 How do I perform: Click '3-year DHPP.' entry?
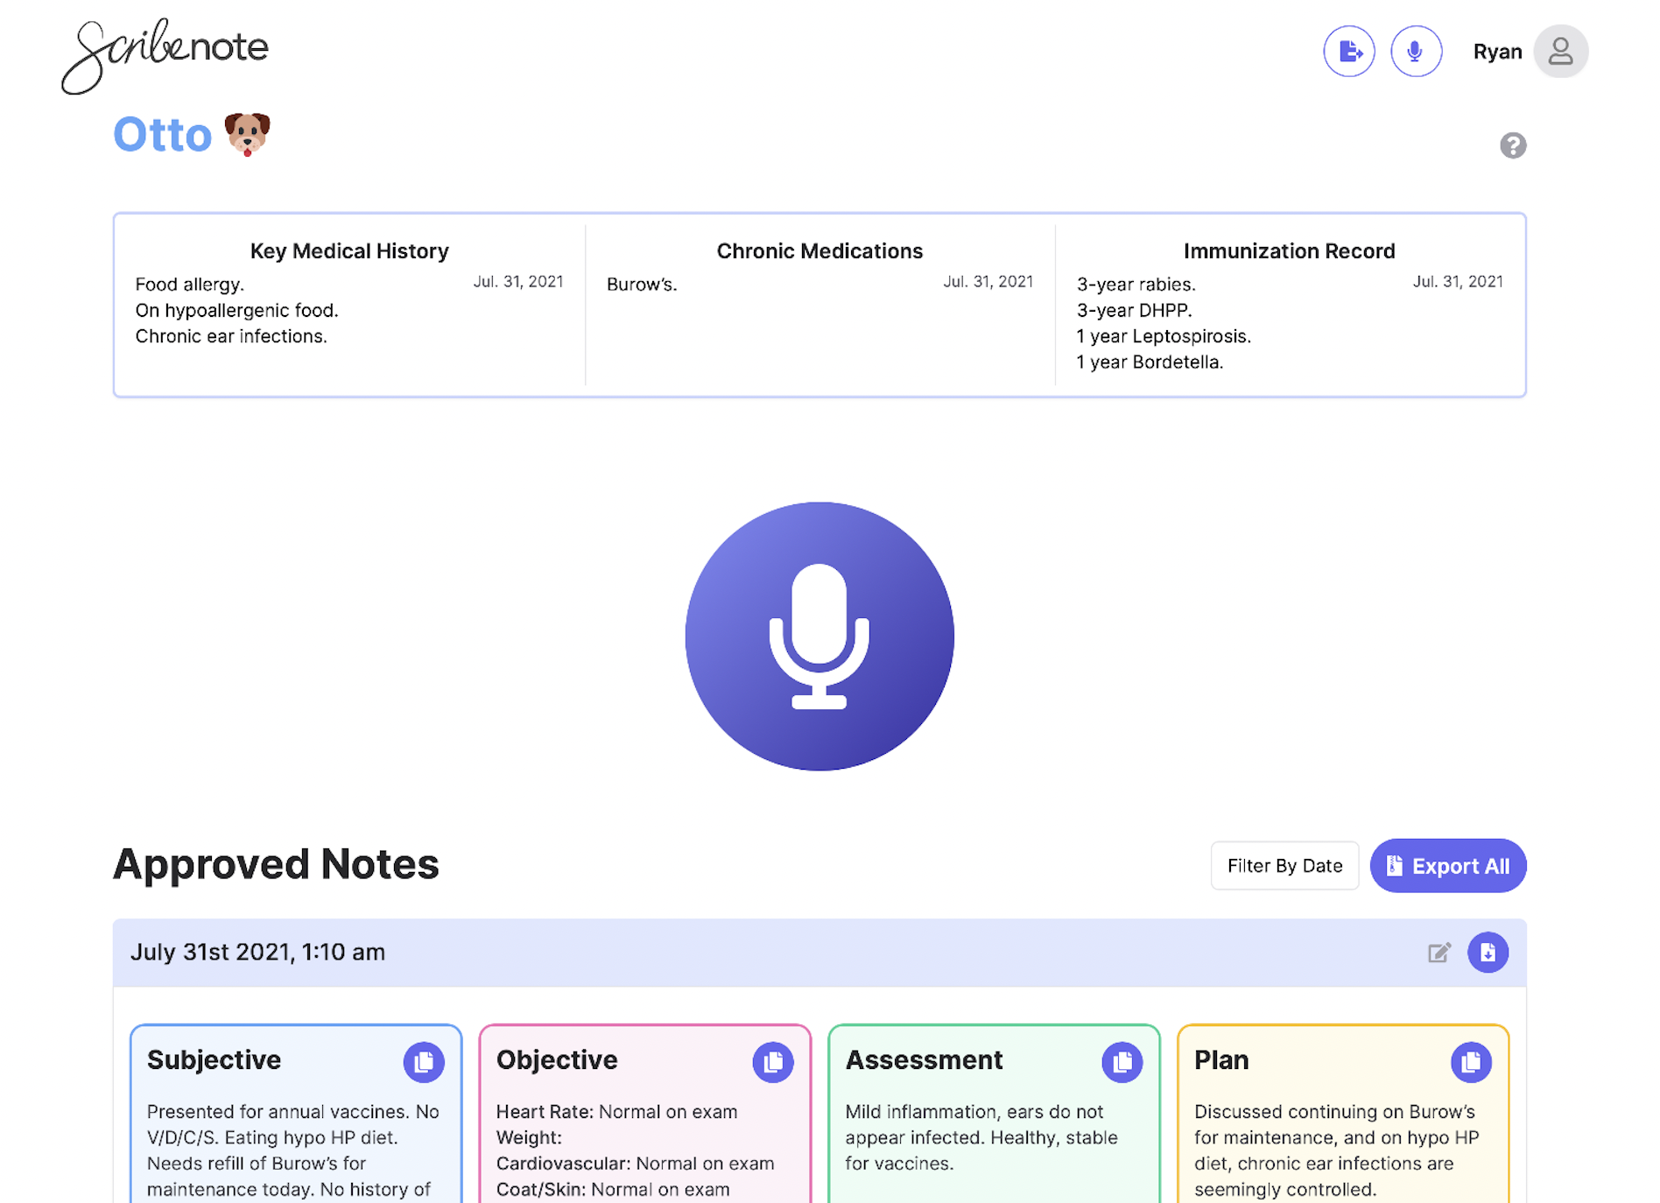click(1134, 311)
